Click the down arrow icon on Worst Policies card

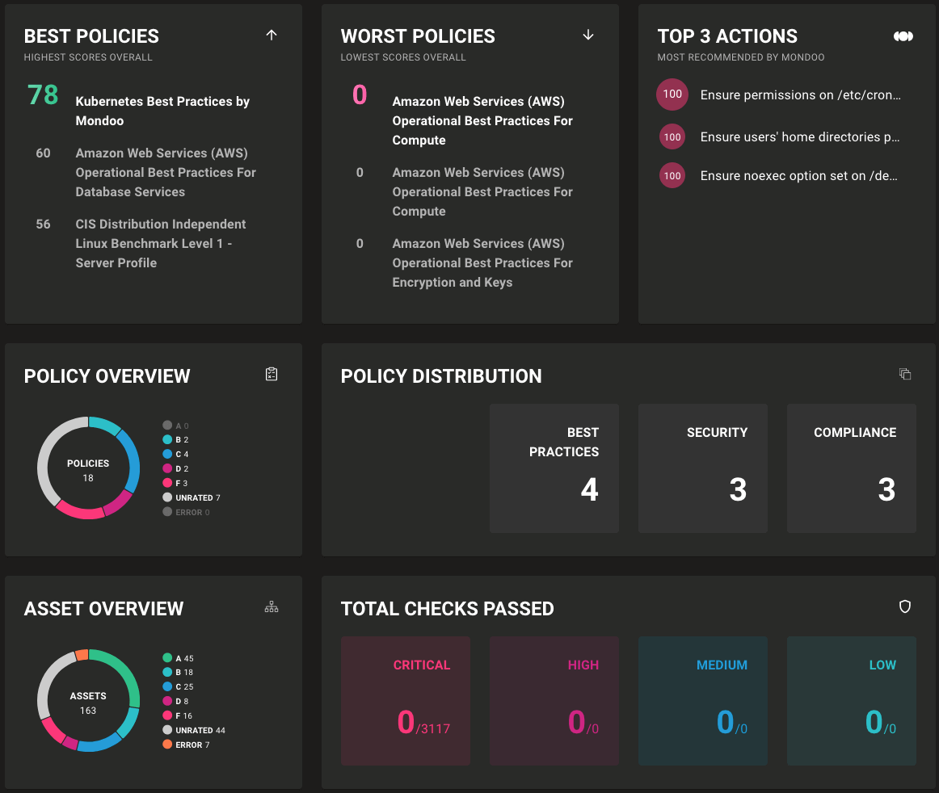pos(588,35)
